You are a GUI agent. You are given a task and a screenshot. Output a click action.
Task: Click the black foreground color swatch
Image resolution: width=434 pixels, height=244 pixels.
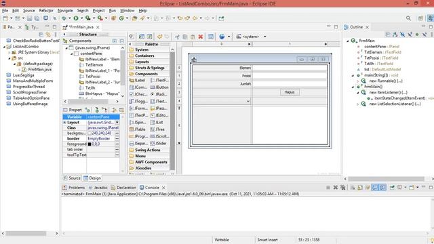90,144
